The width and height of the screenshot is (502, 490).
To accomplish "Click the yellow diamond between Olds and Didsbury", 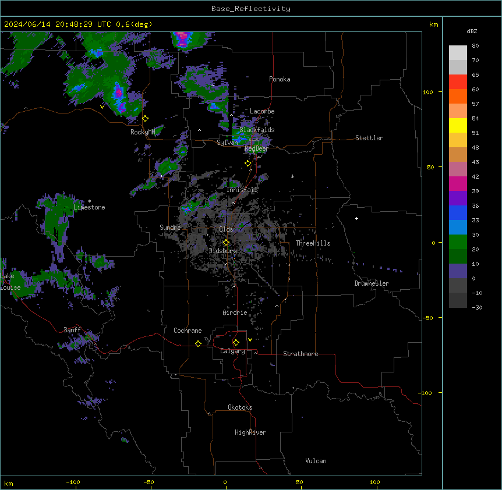I will 226,243.
